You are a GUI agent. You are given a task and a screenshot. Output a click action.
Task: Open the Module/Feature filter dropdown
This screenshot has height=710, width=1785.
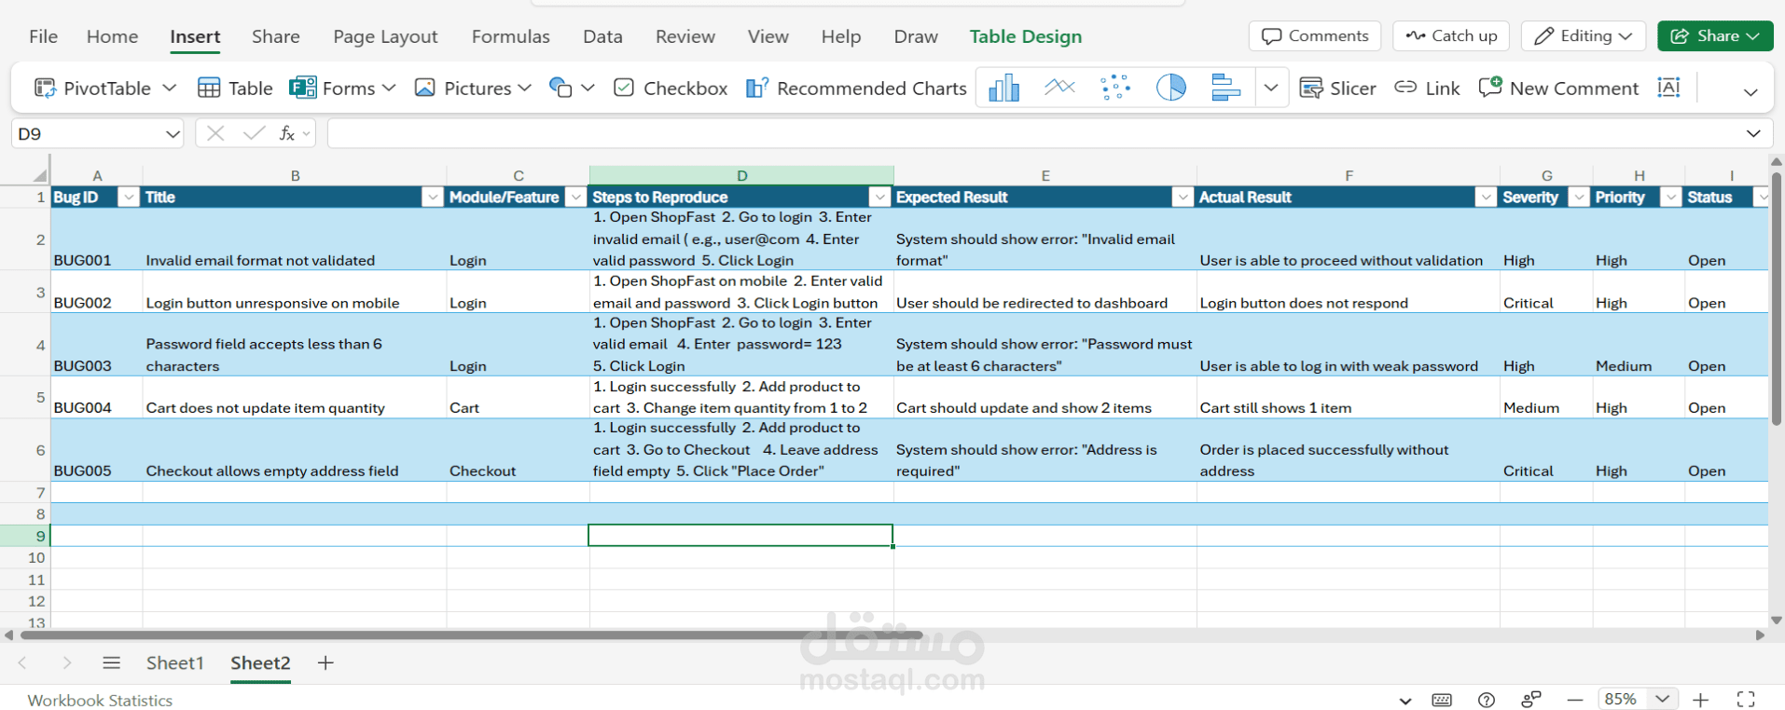(x=576, y=197)
